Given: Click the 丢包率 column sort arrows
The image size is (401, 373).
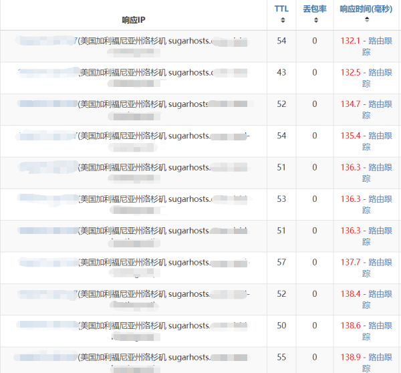Looking at the screenshot, I should (x=315, y=21).
